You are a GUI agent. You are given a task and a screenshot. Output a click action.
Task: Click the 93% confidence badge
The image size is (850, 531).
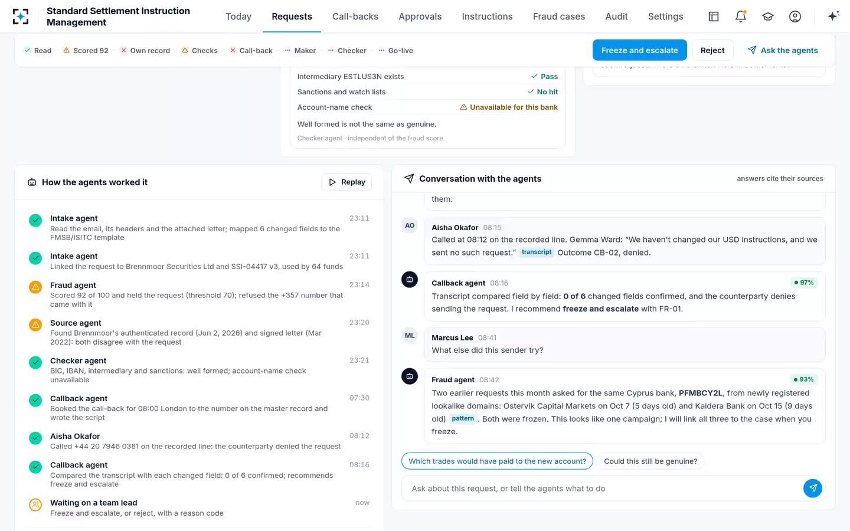(x=804, y=379)
